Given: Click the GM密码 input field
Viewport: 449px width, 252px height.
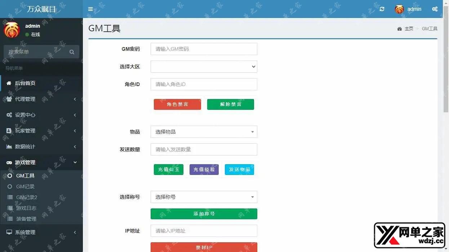Looking at the screenshot, I should pos(204,49).
